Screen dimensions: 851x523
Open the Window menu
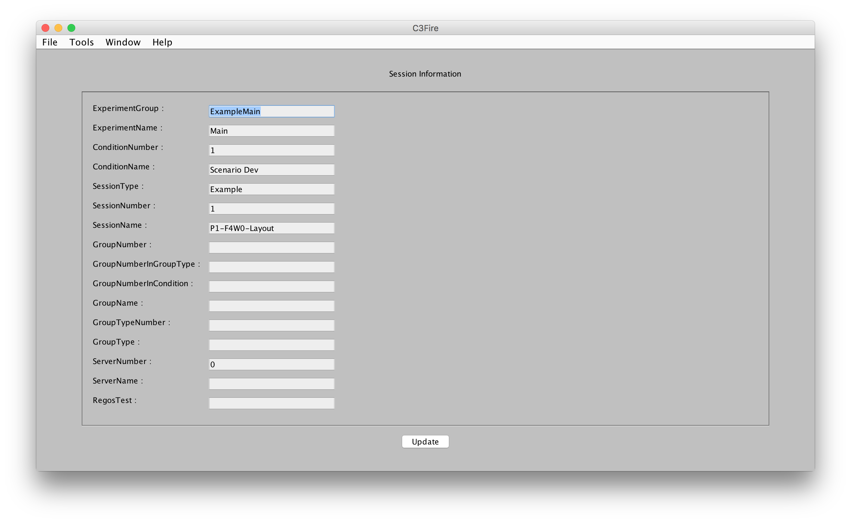tap(123, 42)
